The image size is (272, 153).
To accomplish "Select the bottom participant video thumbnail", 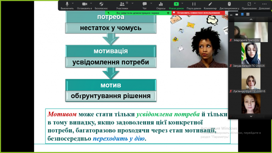I will point(251,104).
